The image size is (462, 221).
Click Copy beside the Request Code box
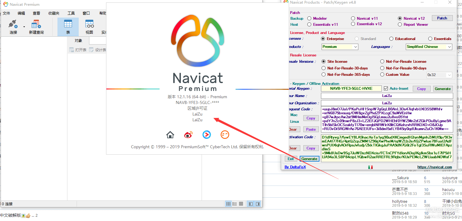[311, 119]
